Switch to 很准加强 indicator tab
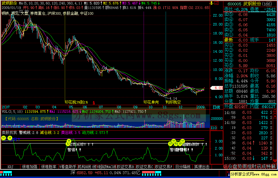The image size is (278, 178). click(29, 167)
